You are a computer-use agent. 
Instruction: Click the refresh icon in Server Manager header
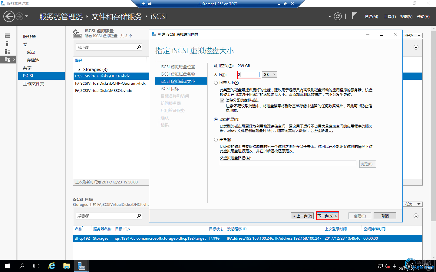(338, 16)
